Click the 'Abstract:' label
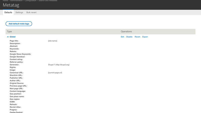Screen dimensions: 201x113 coord(14,46)
